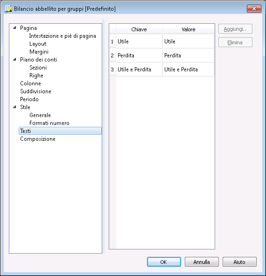Viewport: 266px width, 276px height.
Task: Select the Perdita value cell in row 2
Action: (x=189, y=55)
